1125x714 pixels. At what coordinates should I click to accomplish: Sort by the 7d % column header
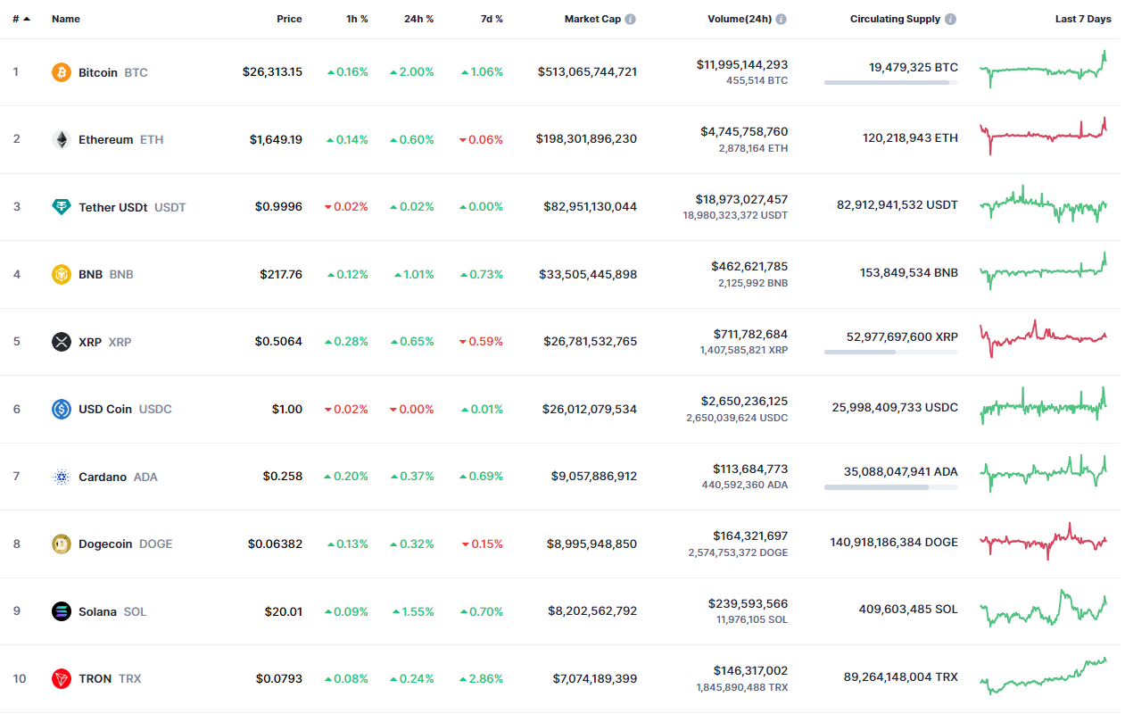point(491,19)
